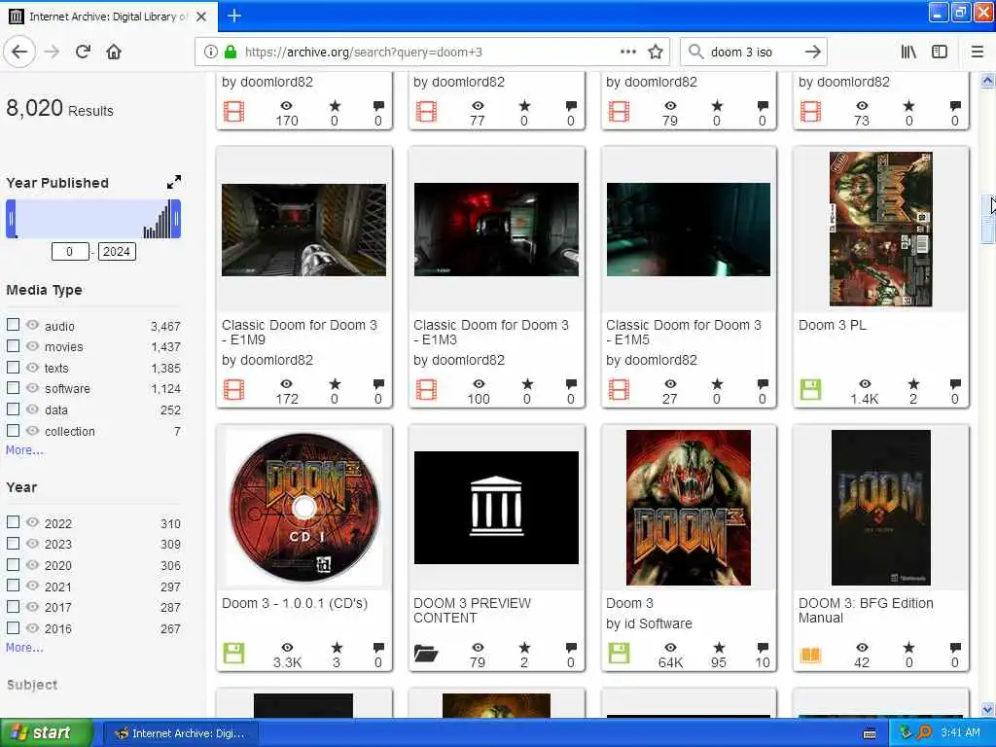Open the browser home page icon

[x=114, y=53]
